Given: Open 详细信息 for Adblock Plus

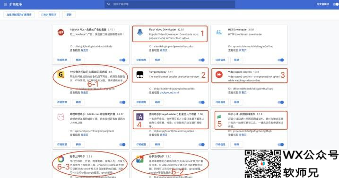Looking at the screenshot, I should coord(62,60).
